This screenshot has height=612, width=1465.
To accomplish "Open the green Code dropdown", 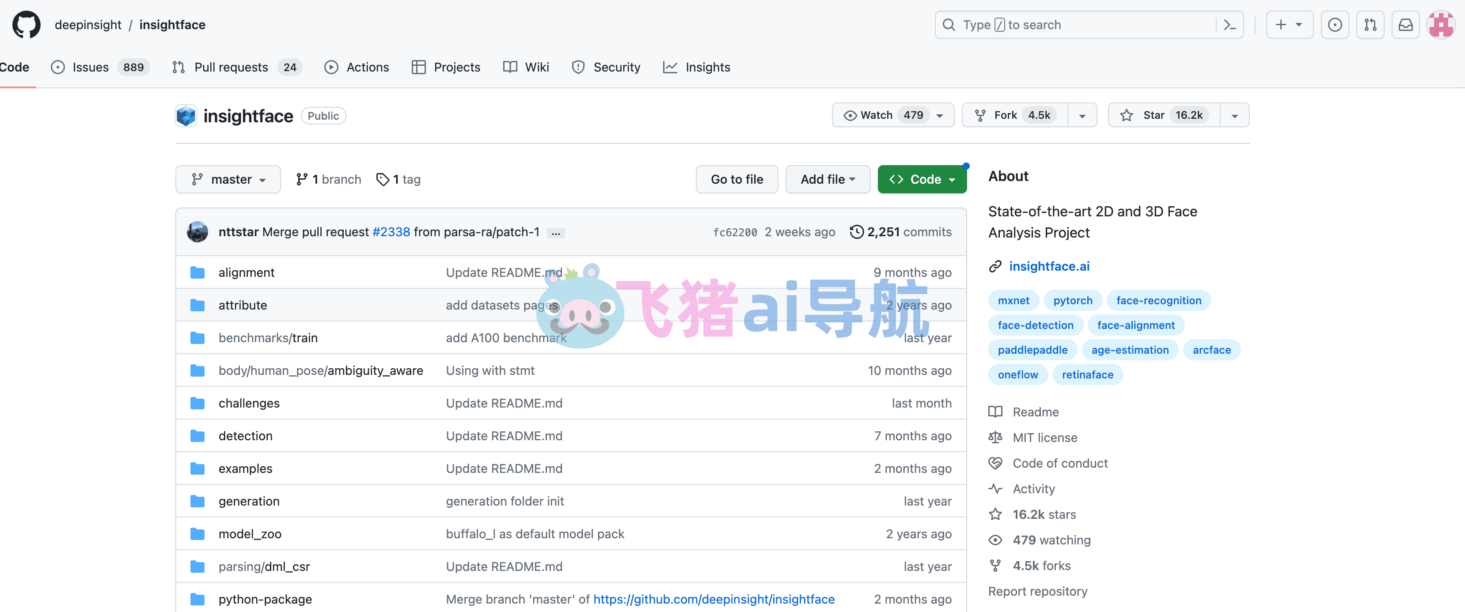I will [x=921, y=180].
